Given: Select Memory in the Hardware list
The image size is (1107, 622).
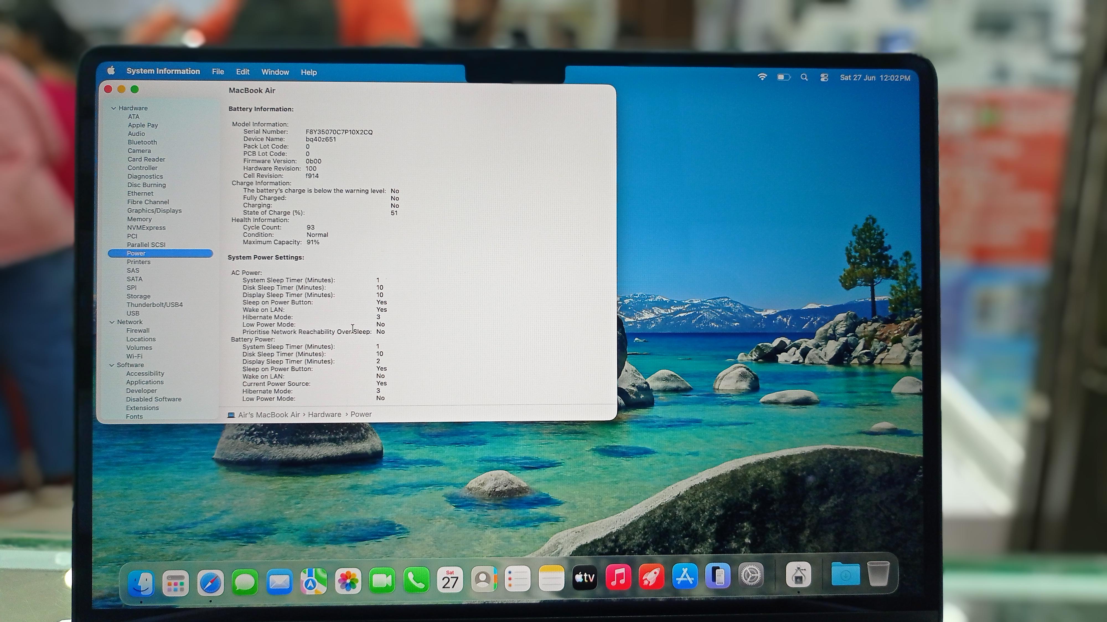Looking at the screenshot, I should pos(139,219).
